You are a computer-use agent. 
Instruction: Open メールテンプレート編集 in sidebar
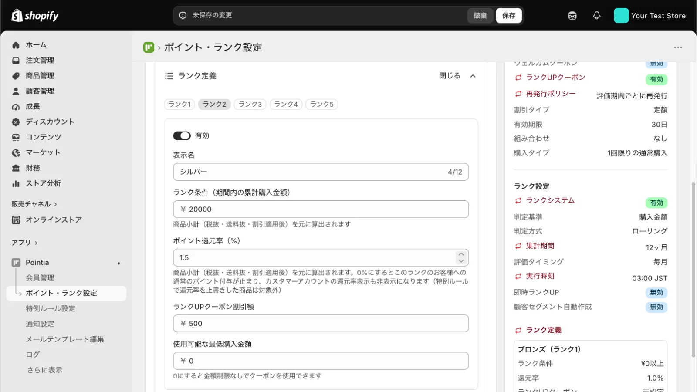pyautogui.click(x=65, y=339)
